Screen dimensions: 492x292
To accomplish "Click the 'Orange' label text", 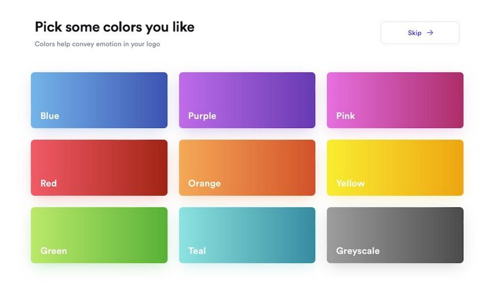I will (x=204, y=183).
